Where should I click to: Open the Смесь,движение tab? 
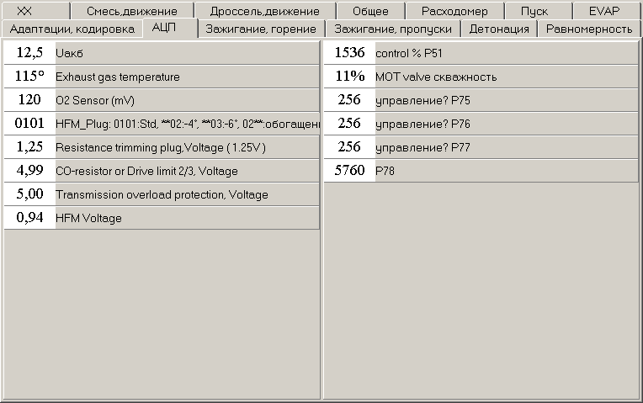tap(132, 11)
